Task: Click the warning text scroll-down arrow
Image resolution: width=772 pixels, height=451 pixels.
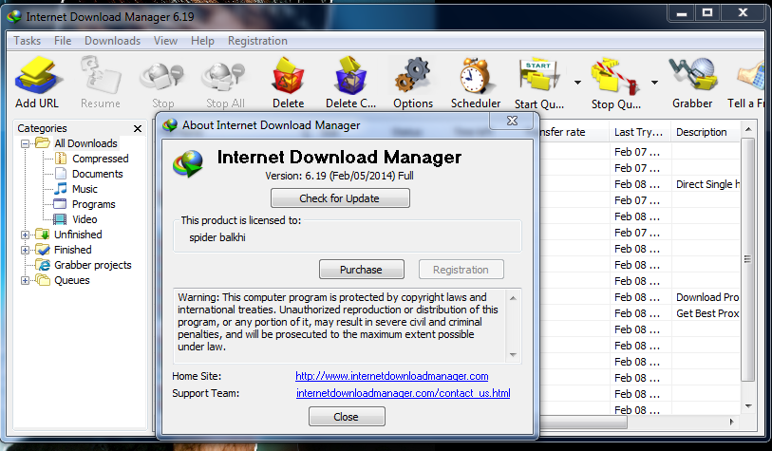Action: [x=513, y=355]
